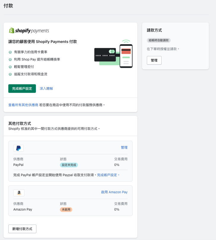Click the credit card and phone illustration

(113, 53)
